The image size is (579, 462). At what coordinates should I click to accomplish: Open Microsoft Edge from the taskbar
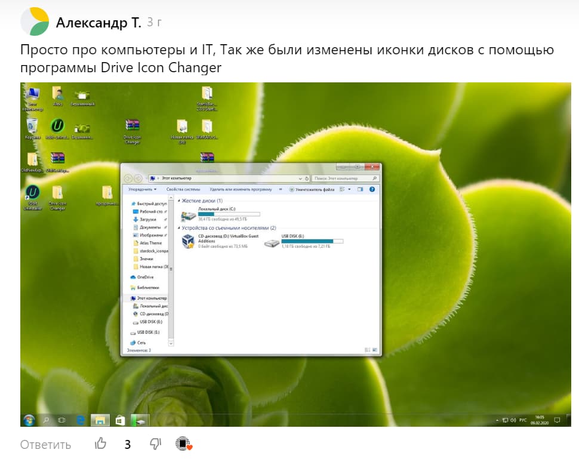[x=80, y=420]
